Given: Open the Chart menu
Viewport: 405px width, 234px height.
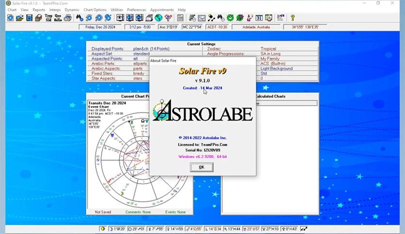Looking at the screenshot, I should 12,10.
